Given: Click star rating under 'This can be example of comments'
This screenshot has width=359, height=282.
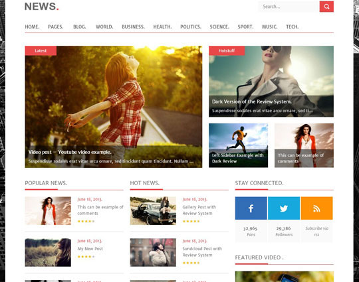Looking at the screenshot, I should [x=86, y=221].
